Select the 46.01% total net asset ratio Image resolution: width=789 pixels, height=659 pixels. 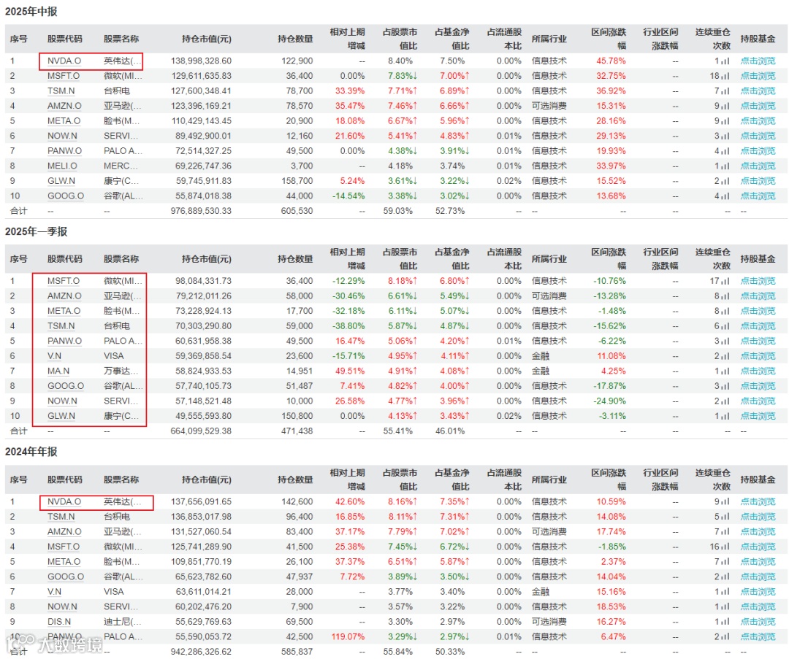point(450,431)
